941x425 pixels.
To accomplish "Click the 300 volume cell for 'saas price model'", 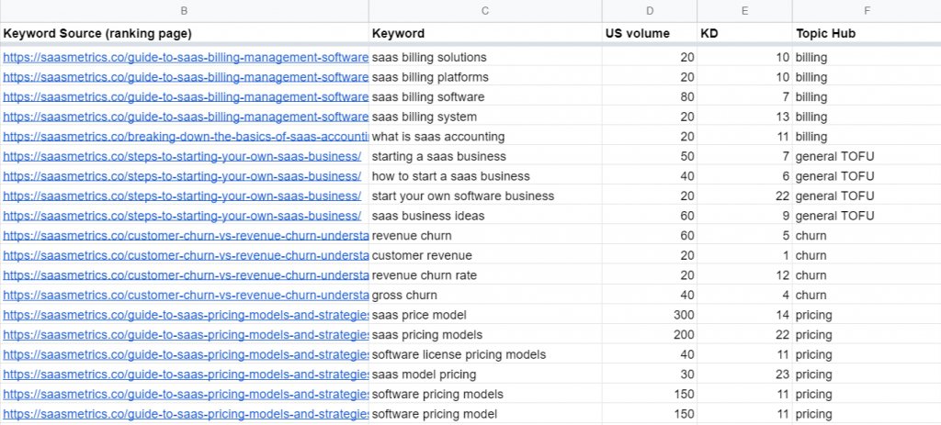I will click(x=650, y=315).
